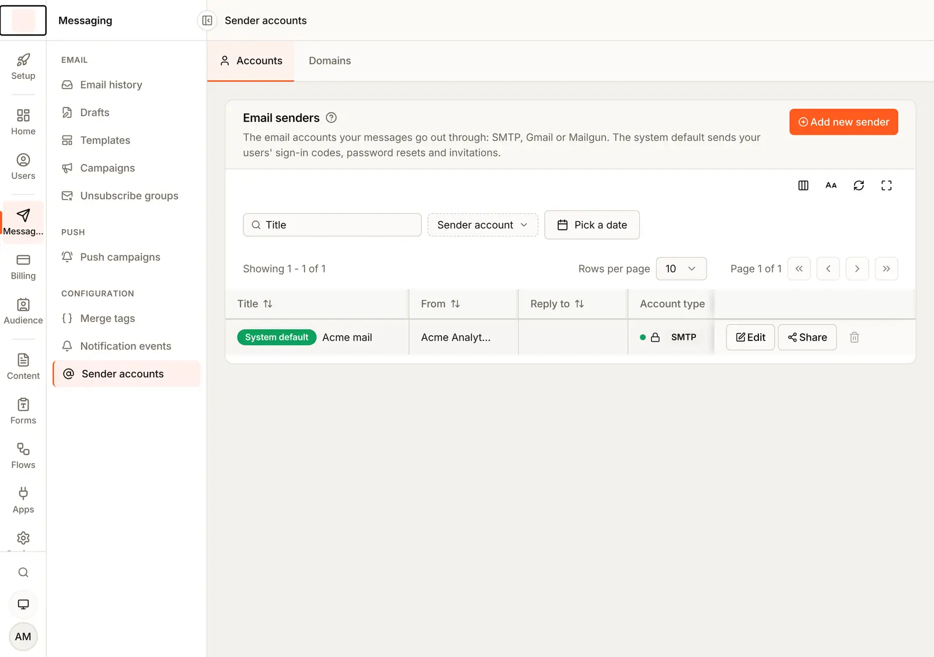Open Unsubscribe groups
934x657 pixels.
(x=127, y=196)
